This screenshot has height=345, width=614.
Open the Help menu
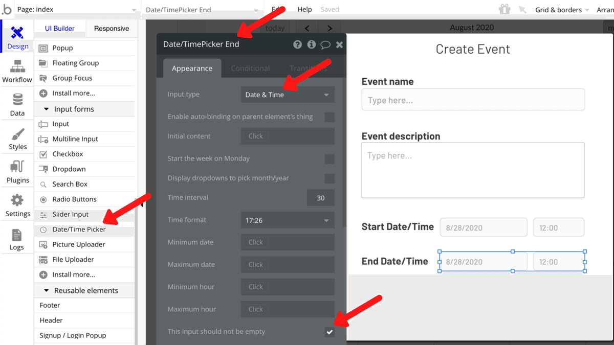tap(304, 9)
